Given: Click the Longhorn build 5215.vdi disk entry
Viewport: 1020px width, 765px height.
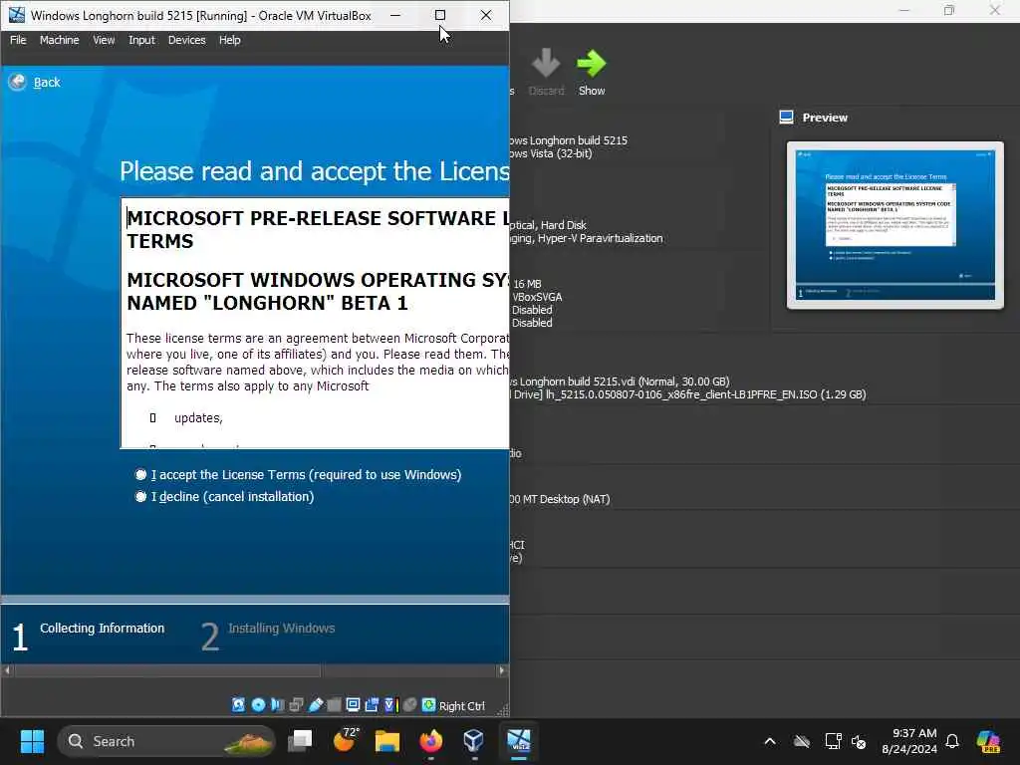Looking at the screenshot, I should coord(620,382).
